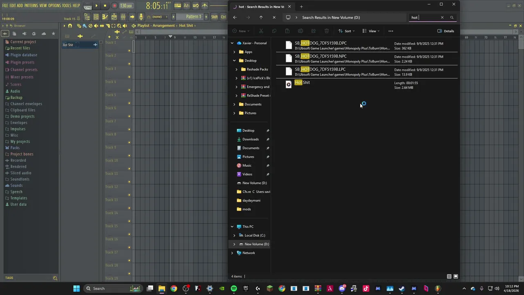
Task: Click Explorer up-folder arrow
Action: click(261, 18)
